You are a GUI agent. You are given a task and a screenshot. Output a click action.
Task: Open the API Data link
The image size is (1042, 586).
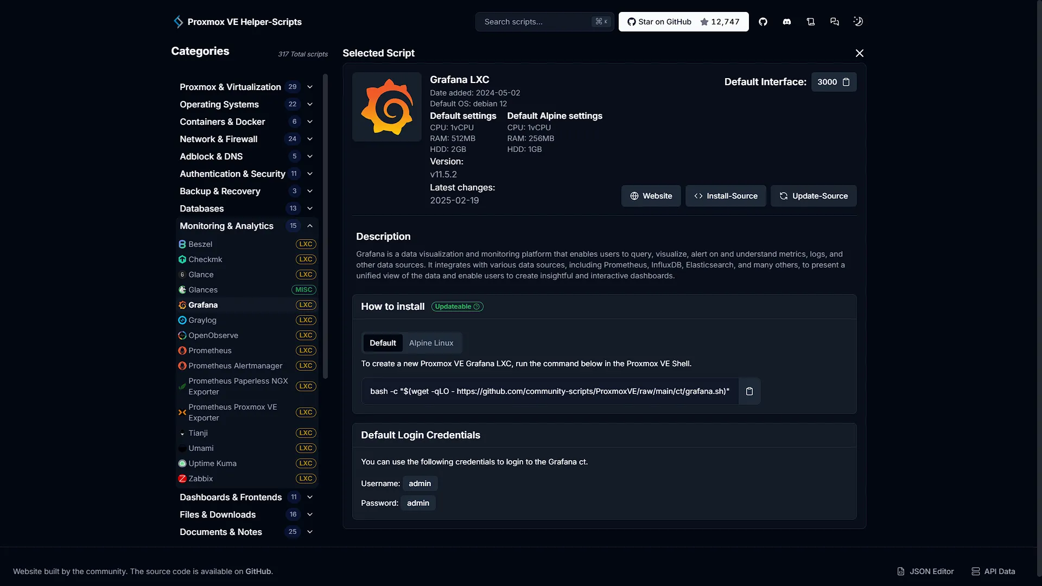click(993, 571)
